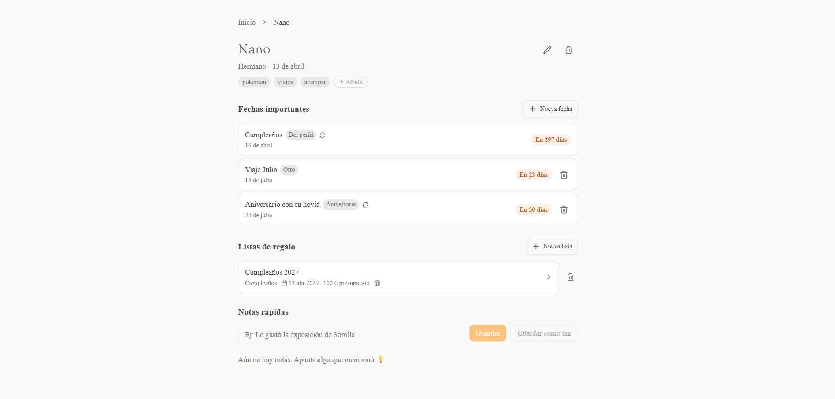Click the 13 de julio date text

(x=259, y=180)
